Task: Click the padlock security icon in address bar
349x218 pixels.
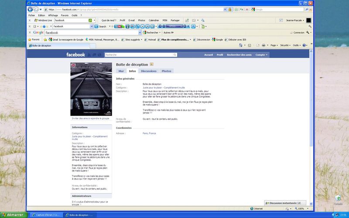Action: coord(230,9)
